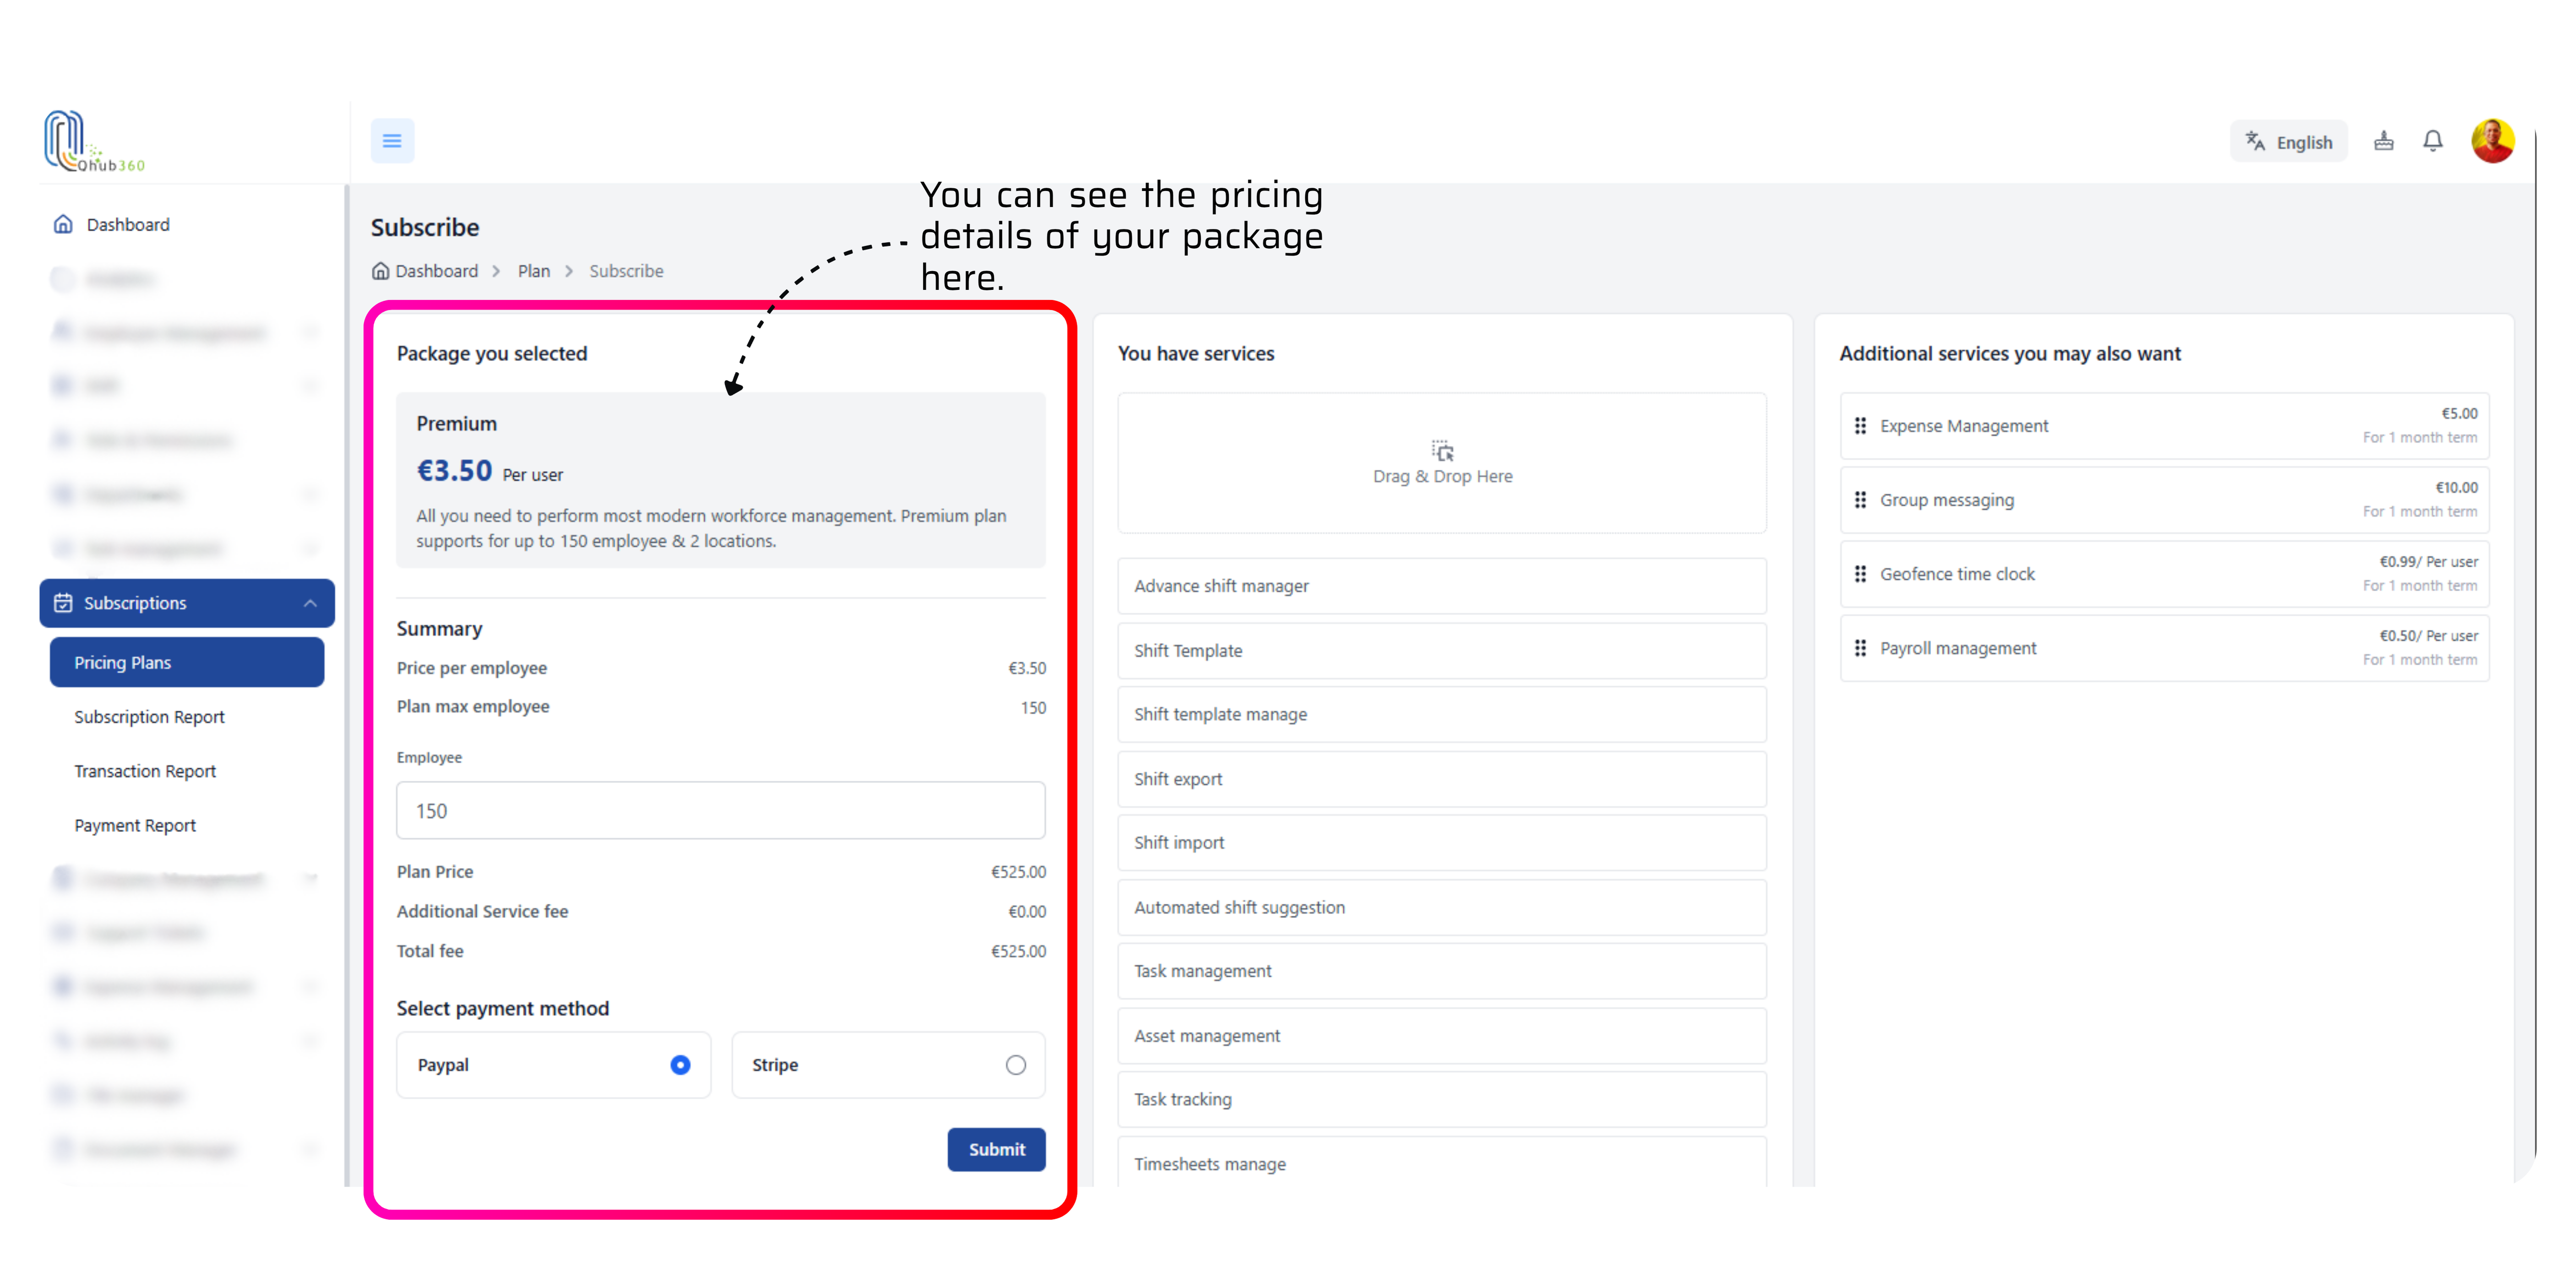2576x1288 pixels.
Task: Go to Dashboard breadcrumb link
Action: pos(436,271)
